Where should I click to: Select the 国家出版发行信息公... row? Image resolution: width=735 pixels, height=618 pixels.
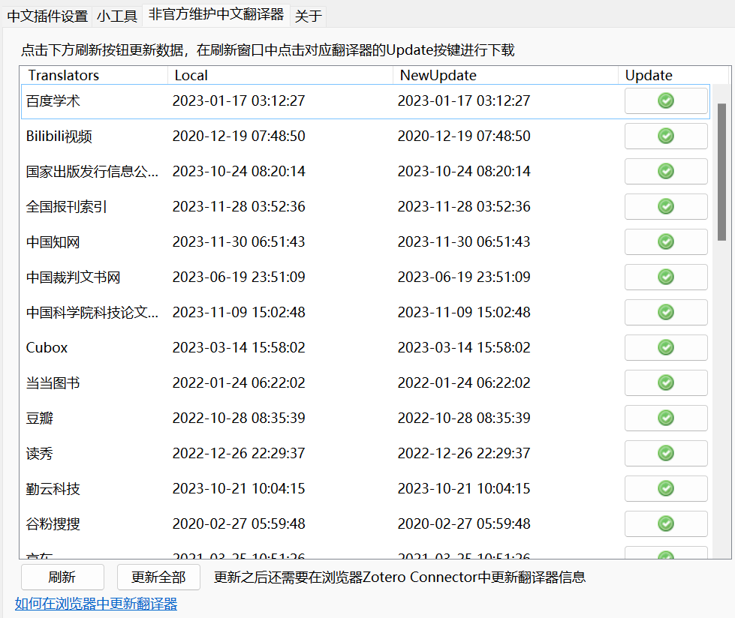point(366,171)
